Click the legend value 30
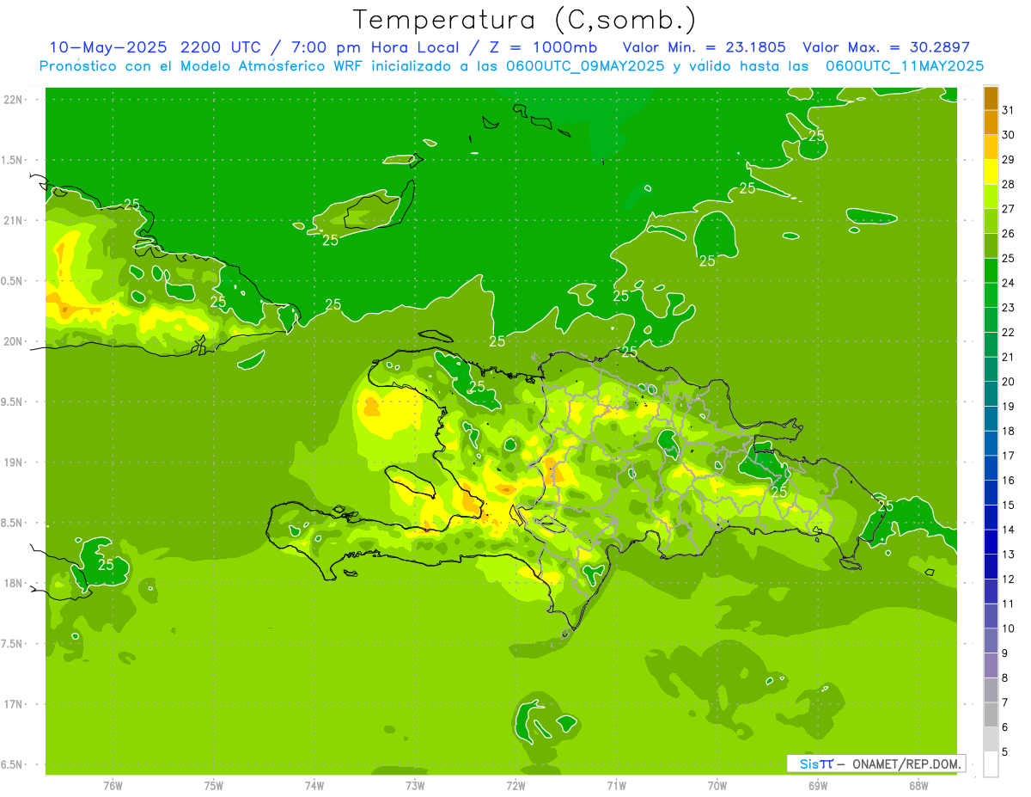 click(x=1008, y=135)
